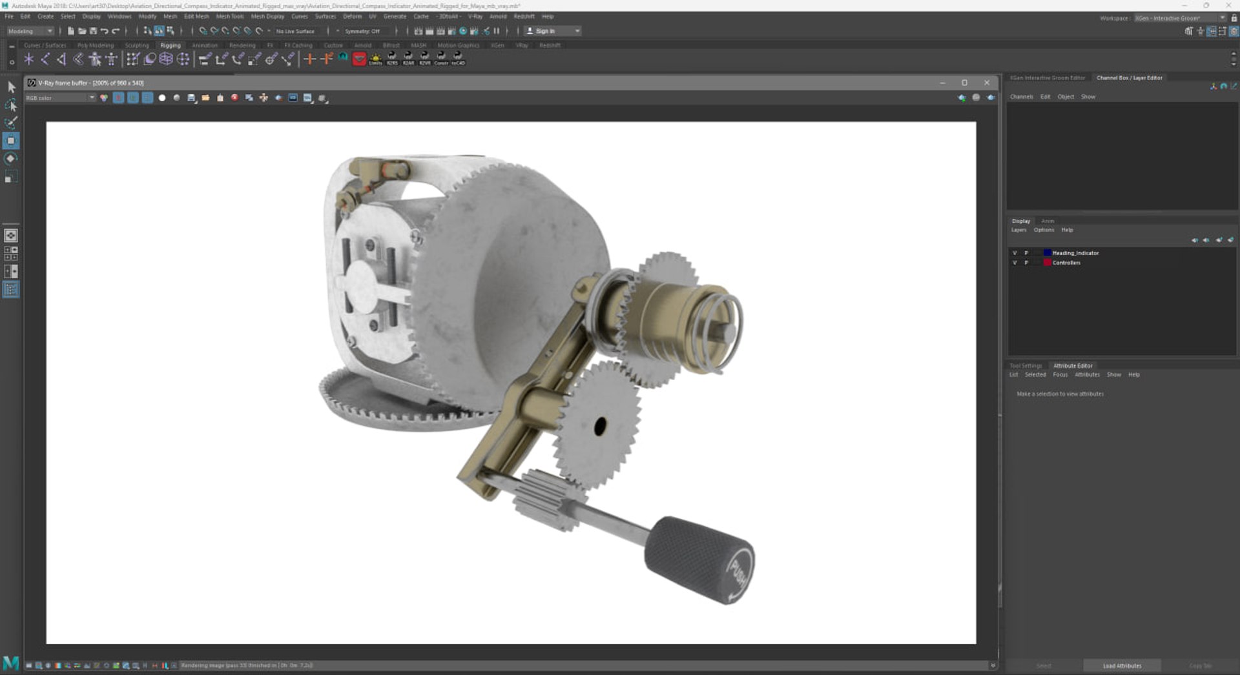1240x675 pixels.
Task: Click the color corrections icon in frame buffer
Action: 103,98
